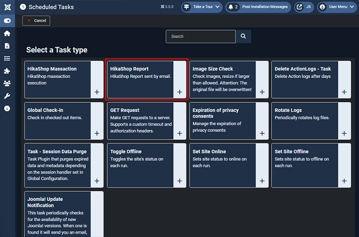Add Expiration of privacy consents plus
Image resolution: width=359 pixels, height=237 pixels.
click(262, 133)
